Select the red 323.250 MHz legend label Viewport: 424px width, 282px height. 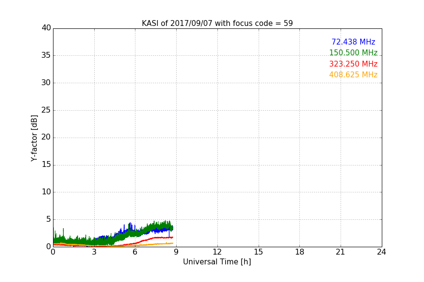(x=353, y=64)
